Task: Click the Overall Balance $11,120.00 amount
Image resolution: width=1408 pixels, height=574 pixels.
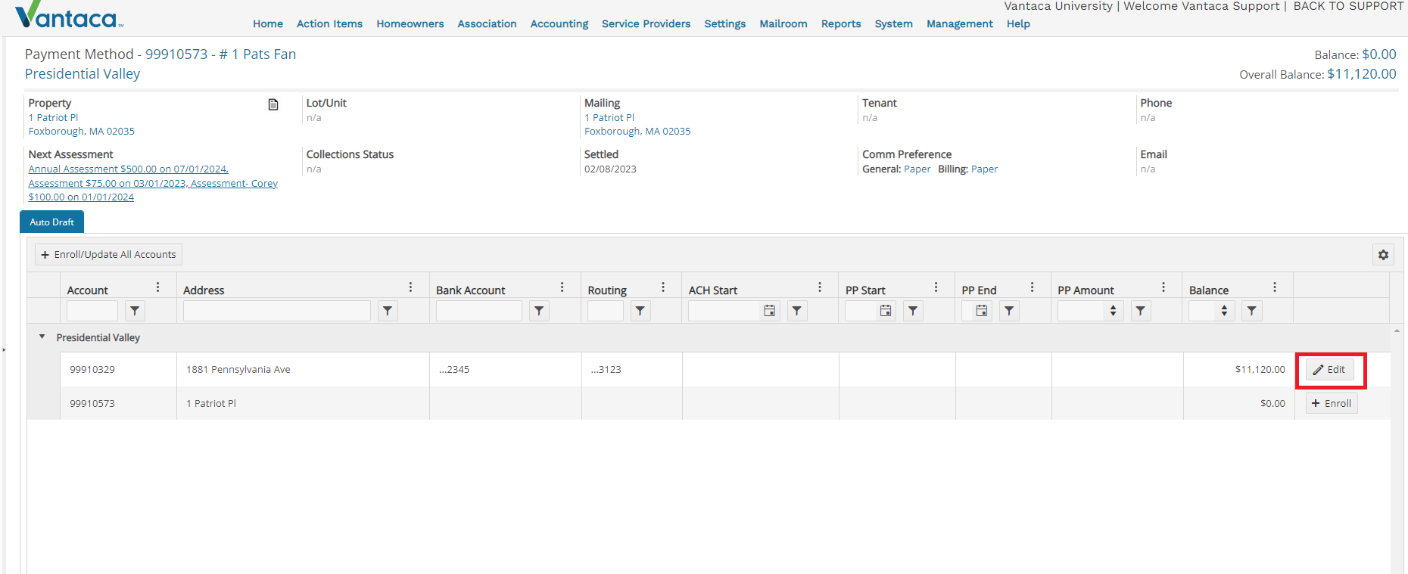Action: [1362, 74]
